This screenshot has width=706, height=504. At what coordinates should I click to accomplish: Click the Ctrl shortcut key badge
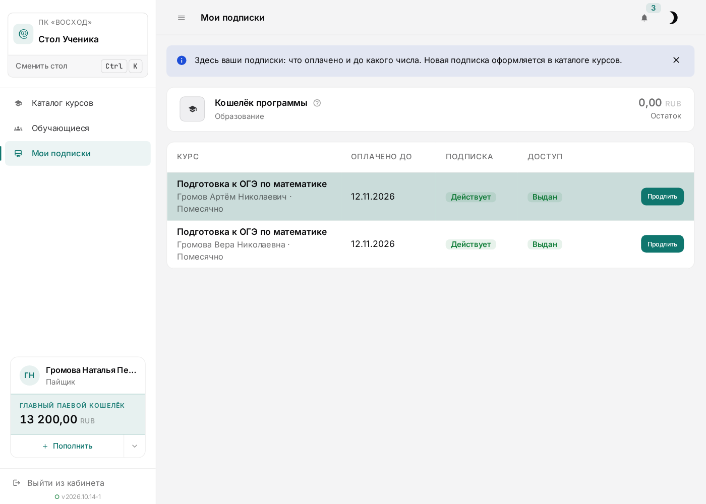114,66
